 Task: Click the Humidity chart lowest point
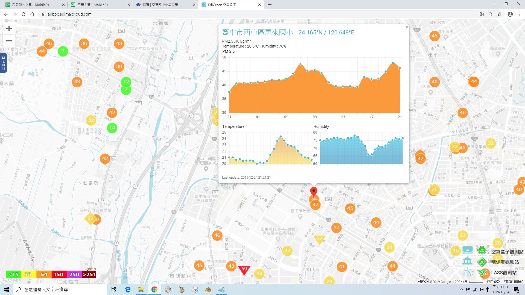click(369, 155)
